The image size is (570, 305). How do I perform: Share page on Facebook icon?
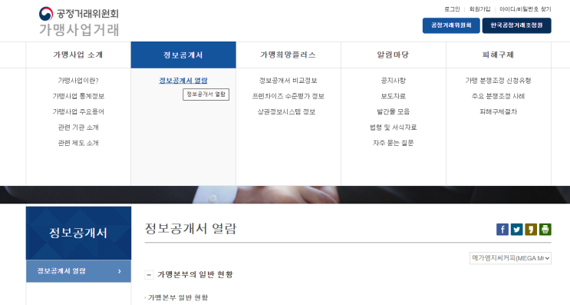coord(502,229)
